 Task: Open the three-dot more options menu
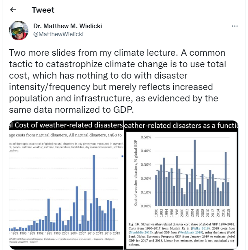(235, 26)
